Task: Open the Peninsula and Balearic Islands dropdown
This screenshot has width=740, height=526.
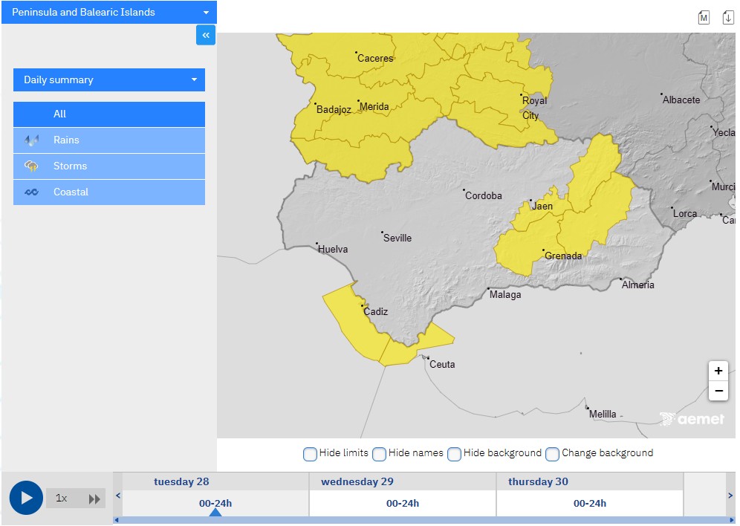Action: tap(109, 13)
